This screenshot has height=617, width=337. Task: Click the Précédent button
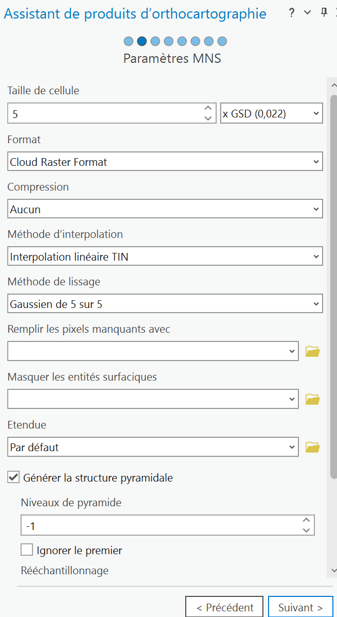click(x=224, y=608)
